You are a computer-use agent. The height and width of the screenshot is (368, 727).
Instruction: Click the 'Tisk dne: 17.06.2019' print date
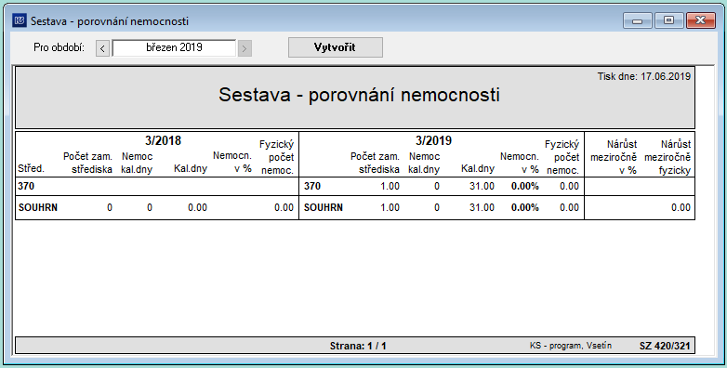point(644,76)
